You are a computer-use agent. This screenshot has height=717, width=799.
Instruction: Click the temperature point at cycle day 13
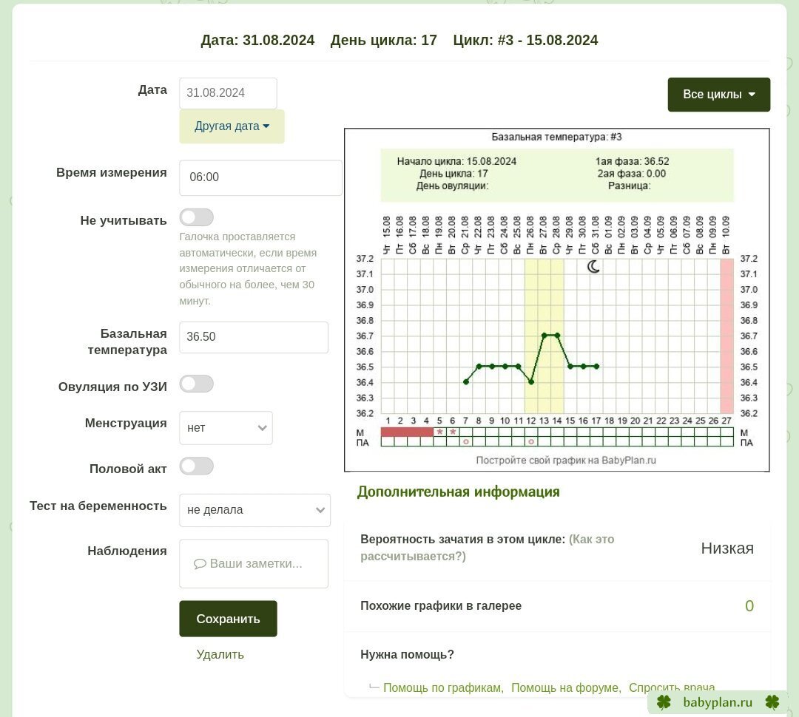pyautogui.click(x=545, y=335)
